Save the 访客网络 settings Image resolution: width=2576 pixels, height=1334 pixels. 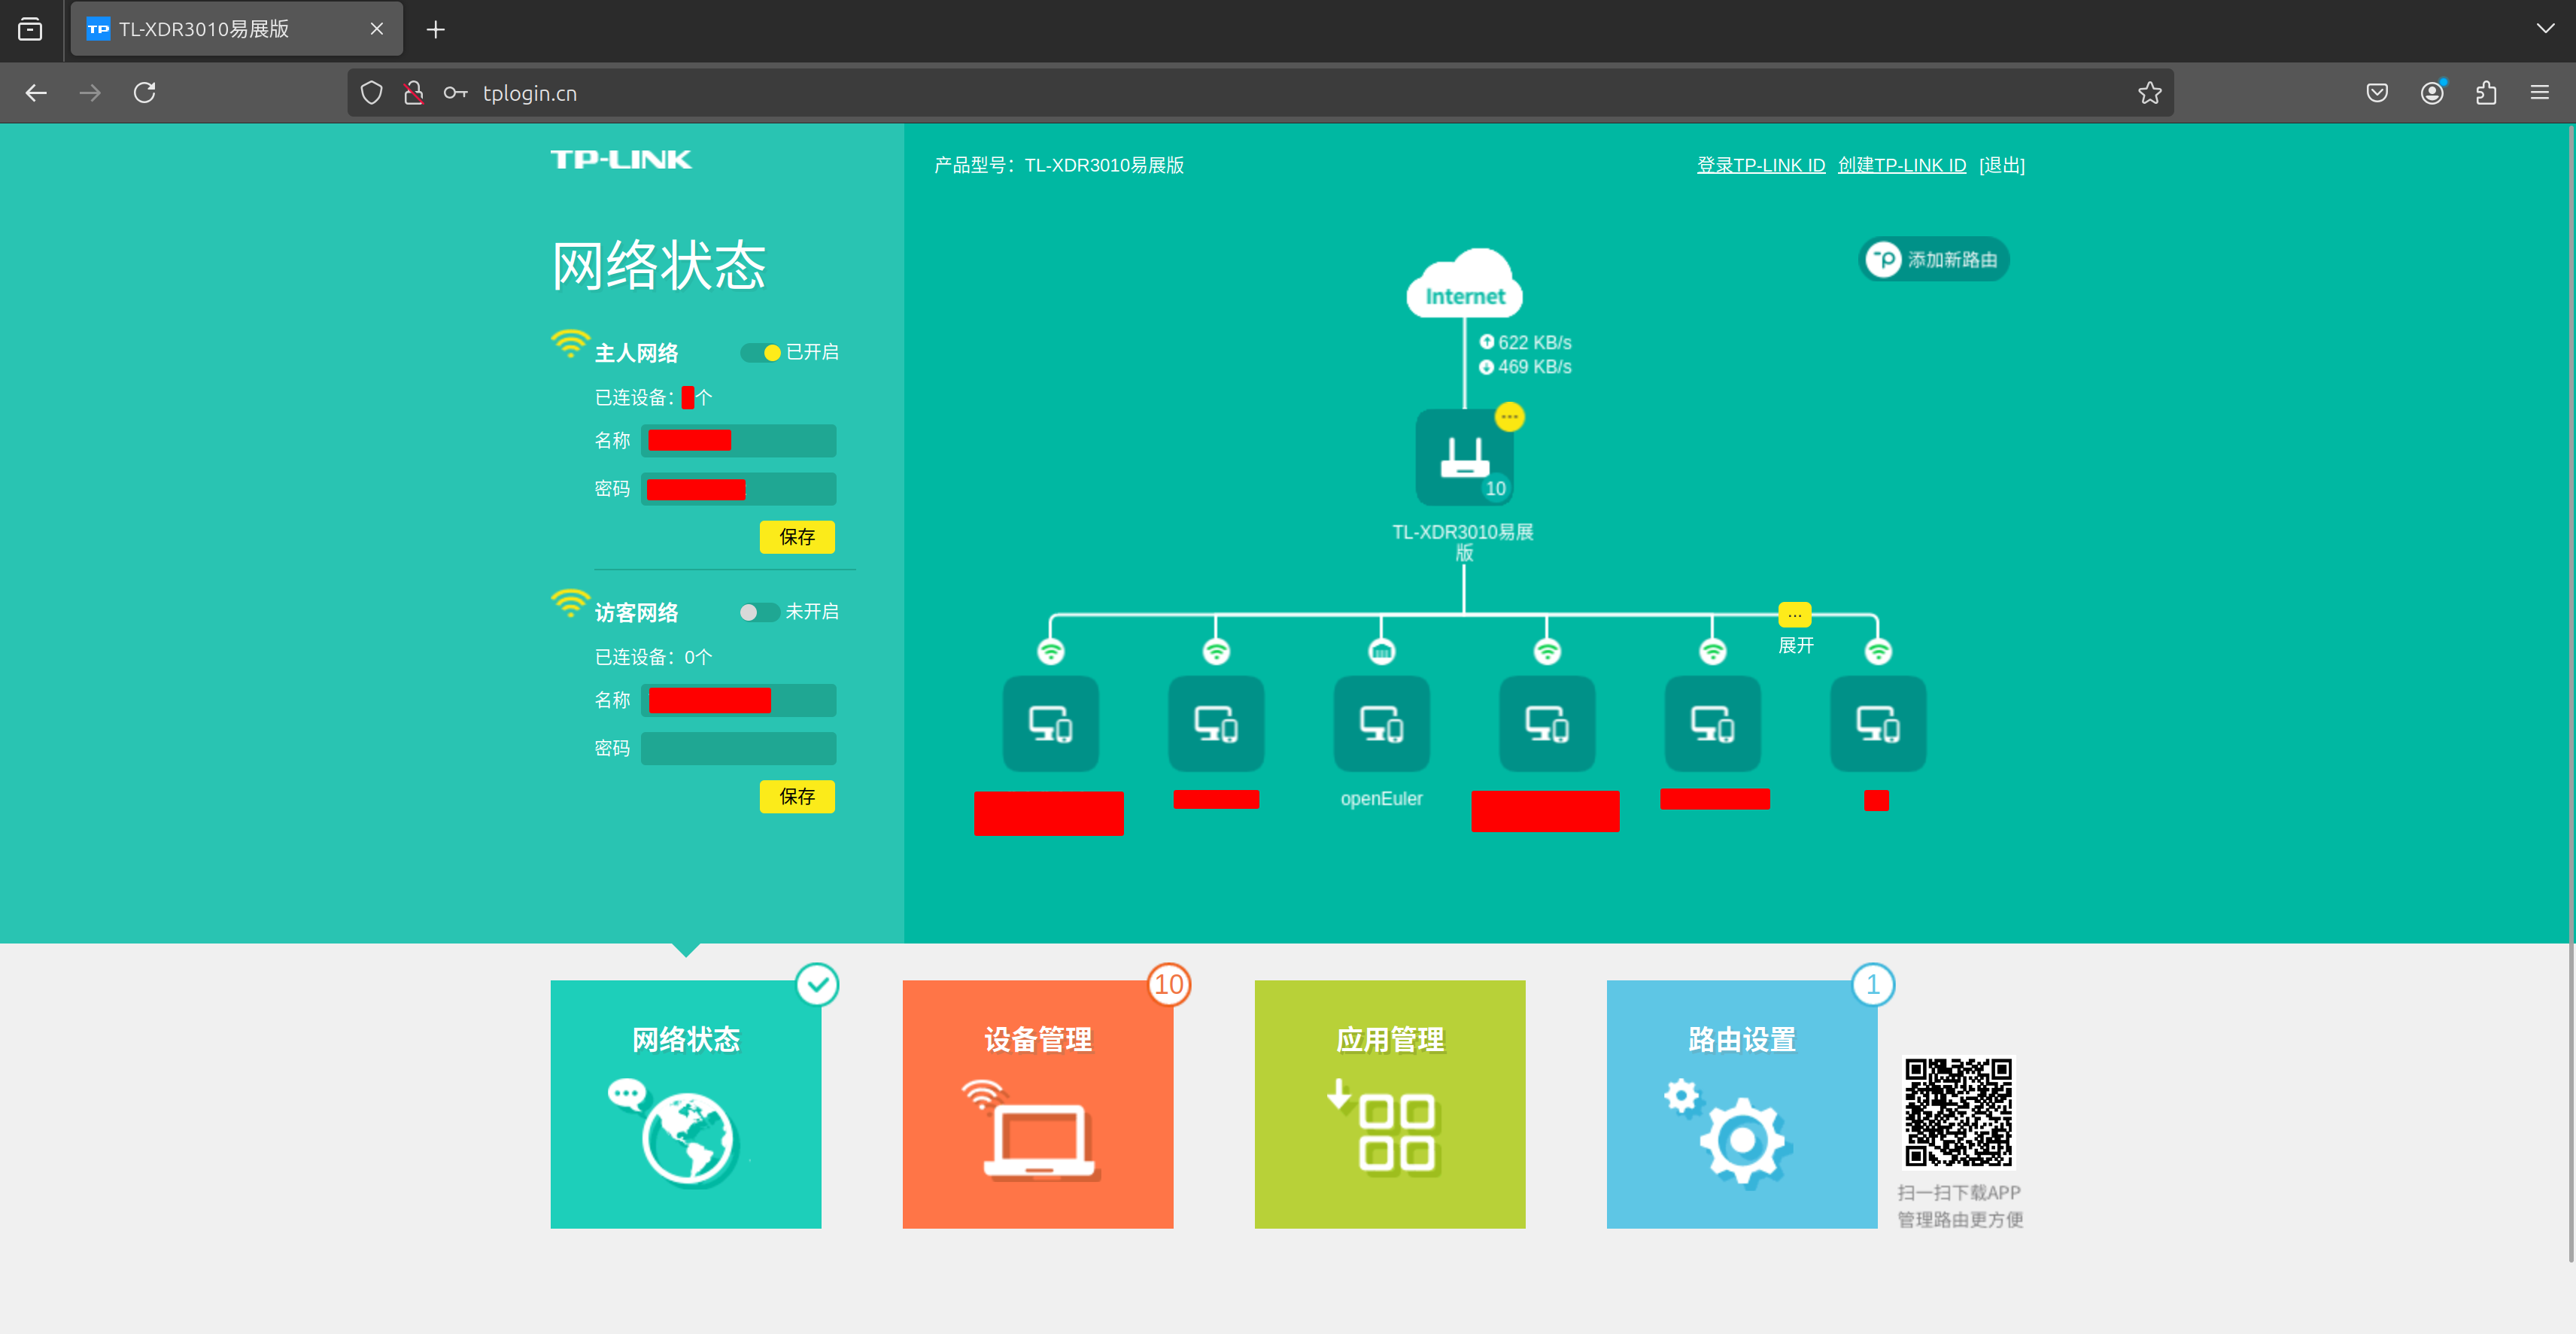797,797
